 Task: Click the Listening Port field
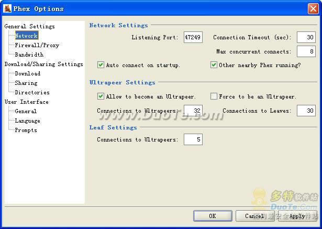point(193,38)
